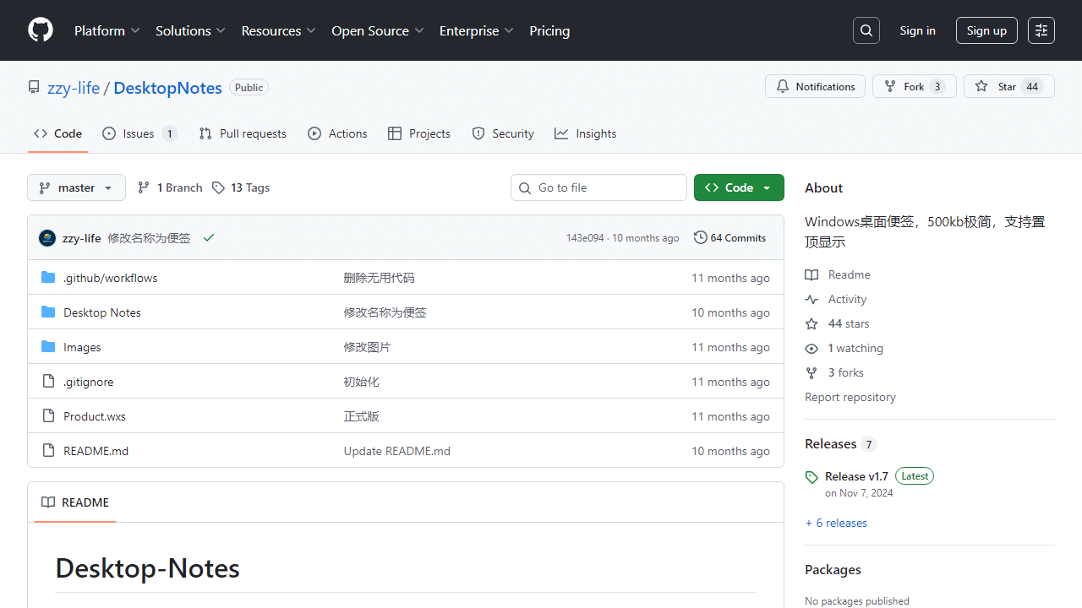This screenshot has height=608, width=1082.
Task: Click the tag icon beside 13 Tags
Action: tap(218, 187)
